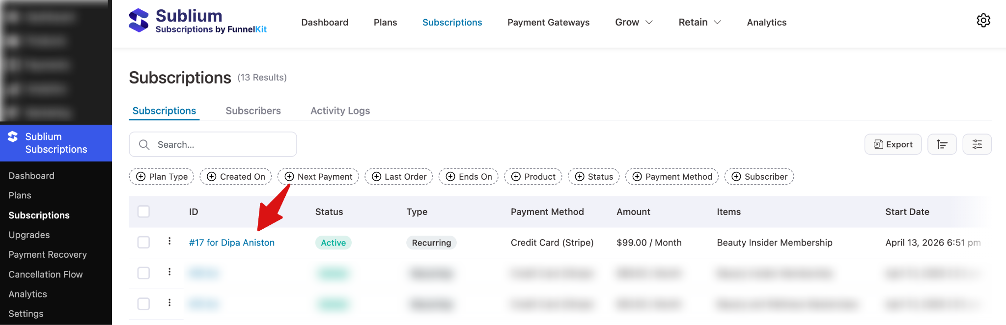Add the Plan Type filter
Screen dimensions: 1006x325
(x=162, y=177)
